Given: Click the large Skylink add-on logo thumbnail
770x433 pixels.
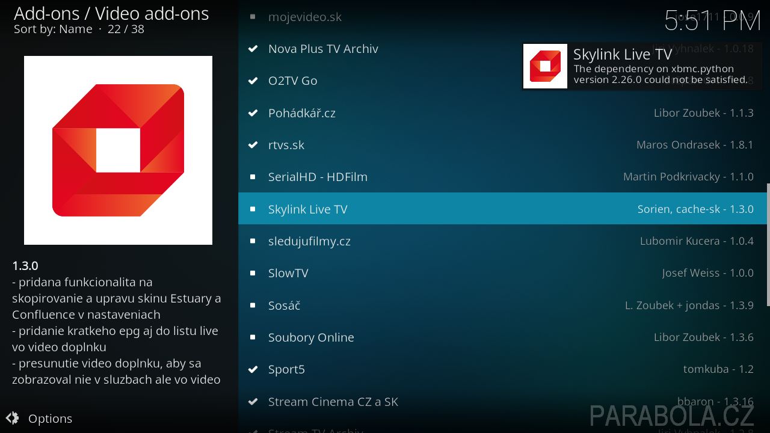Looking at the screenshot, I should pyautogui.click(x=118, y=150).
